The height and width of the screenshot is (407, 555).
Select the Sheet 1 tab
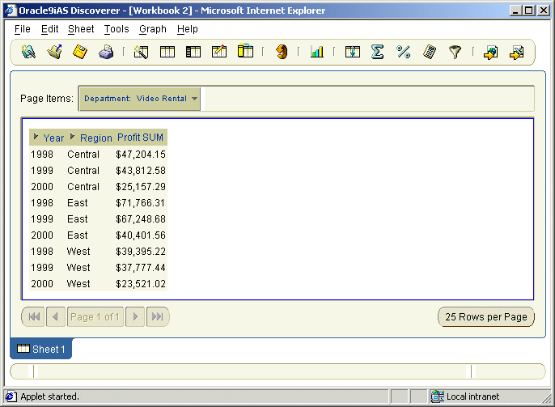pos(41,349)
